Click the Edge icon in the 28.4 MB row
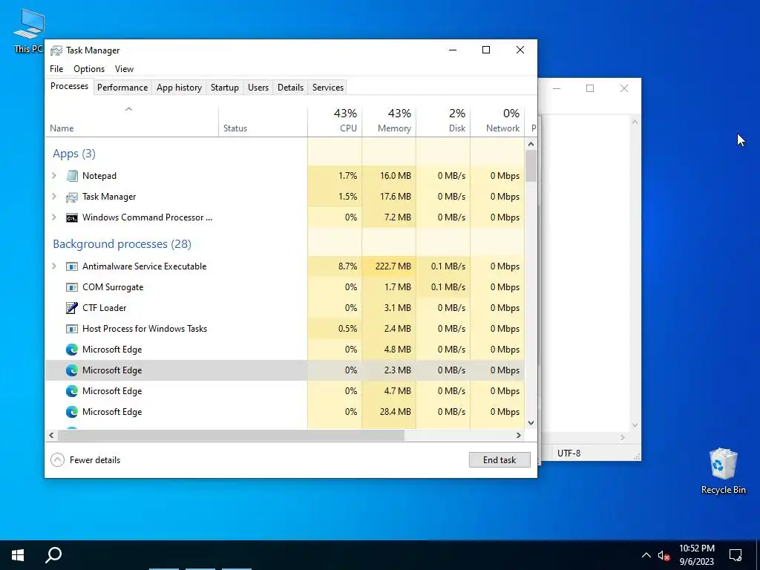This screenshot has width=760, height=570. click(x=72, y=412)
